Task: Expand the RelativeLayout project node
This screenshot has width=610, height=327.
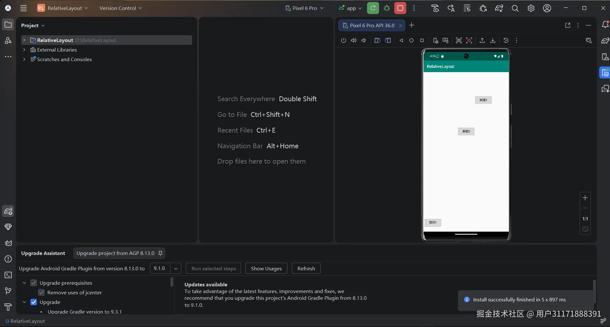Action: coord(24,40)
